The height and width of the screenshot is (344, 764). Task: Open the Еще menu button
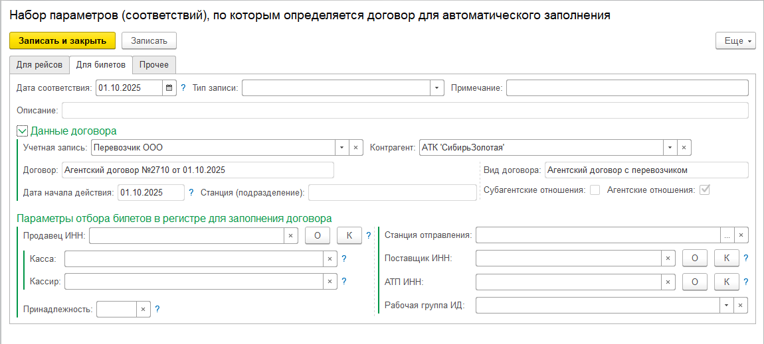[735, 41]
